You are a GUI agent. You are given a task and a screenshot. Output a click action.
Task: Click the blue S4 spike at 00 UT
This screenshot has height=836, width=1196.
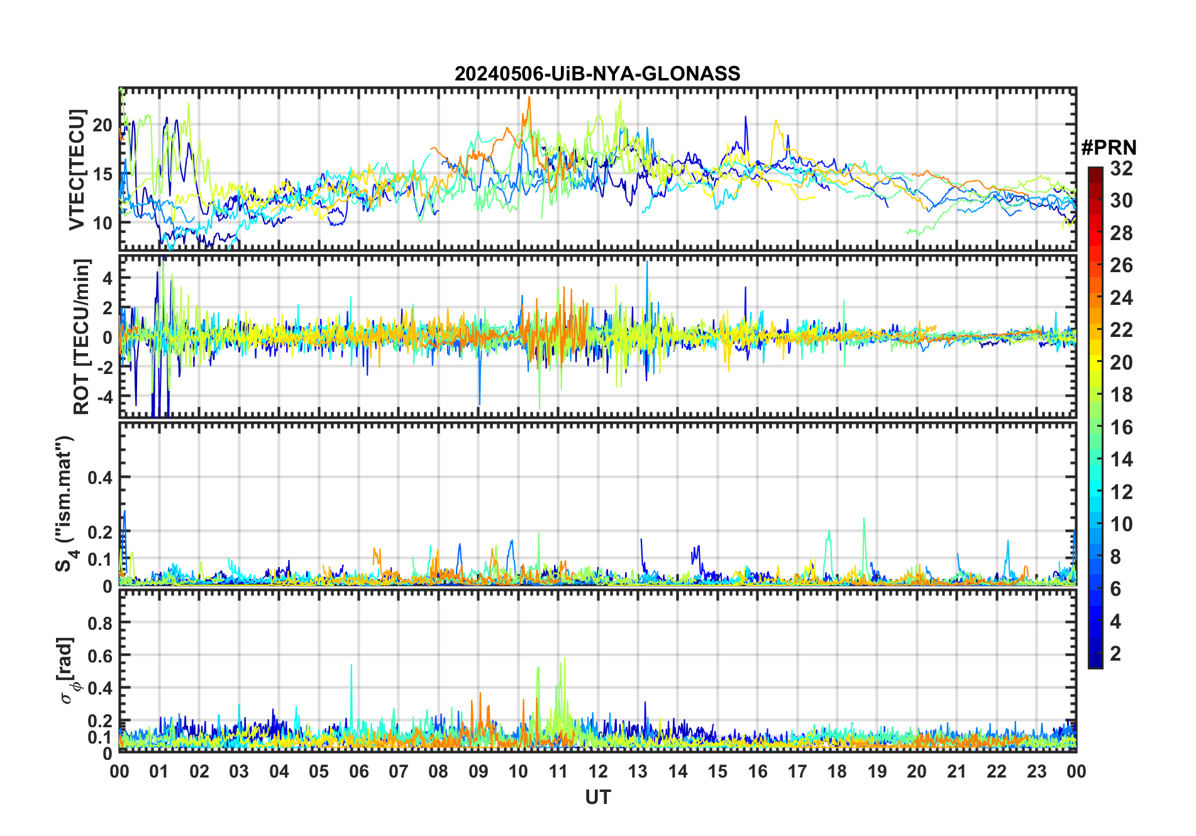[125, 512]
